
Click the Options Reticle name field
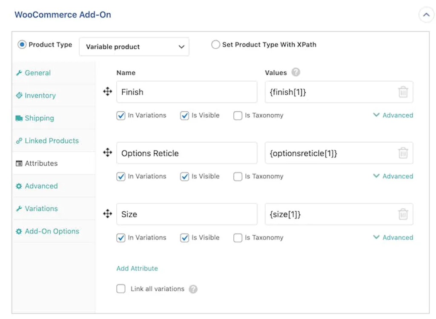pos(187,153)
